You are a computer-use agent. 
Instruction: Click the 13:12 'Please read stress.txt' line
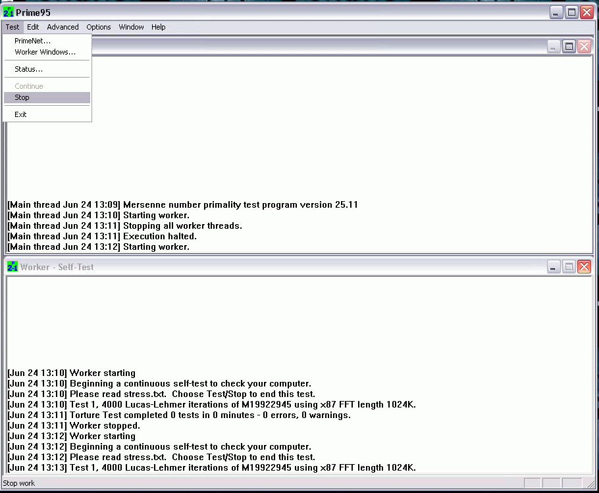(161, 457)
